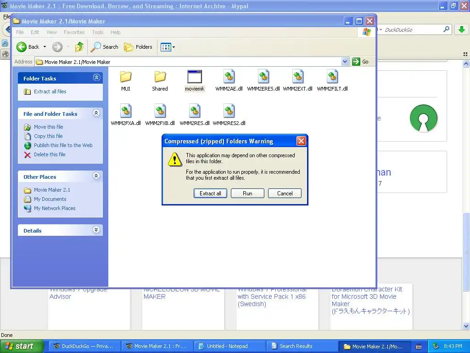Click the DuckDuckGo search field in Mypal

pyautogui.click(x=412, y=30)
